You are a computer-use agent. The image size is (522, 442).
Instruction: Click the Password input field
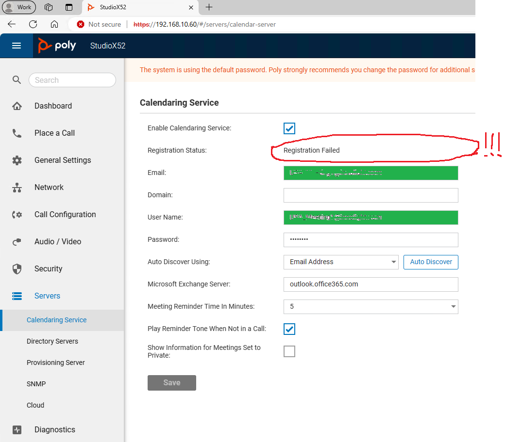point(371,239)
